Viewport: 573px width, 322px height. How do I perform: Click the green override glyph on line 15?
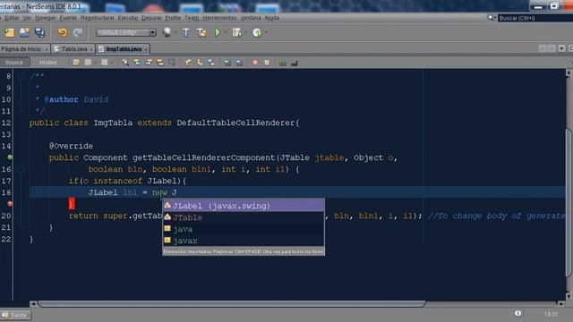(x=10, y=157)
